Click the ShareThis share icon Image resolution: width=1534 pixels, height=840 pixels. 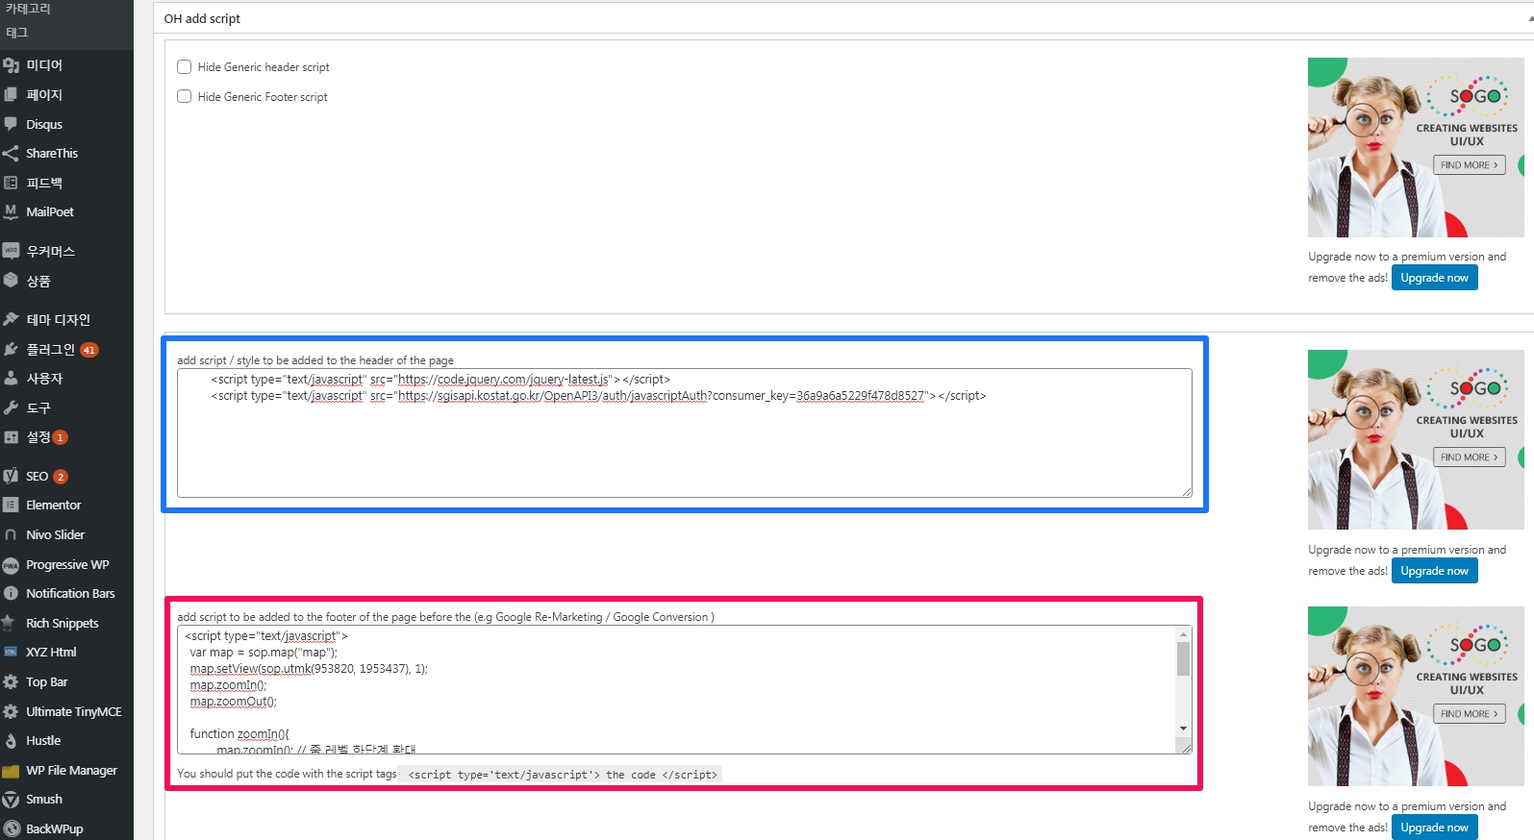[x=11, y=153]
